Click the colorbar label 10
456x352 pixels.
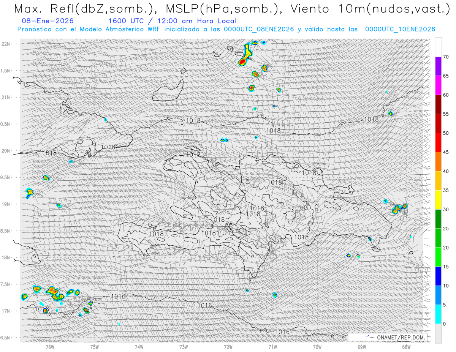[x=446, y=286]
